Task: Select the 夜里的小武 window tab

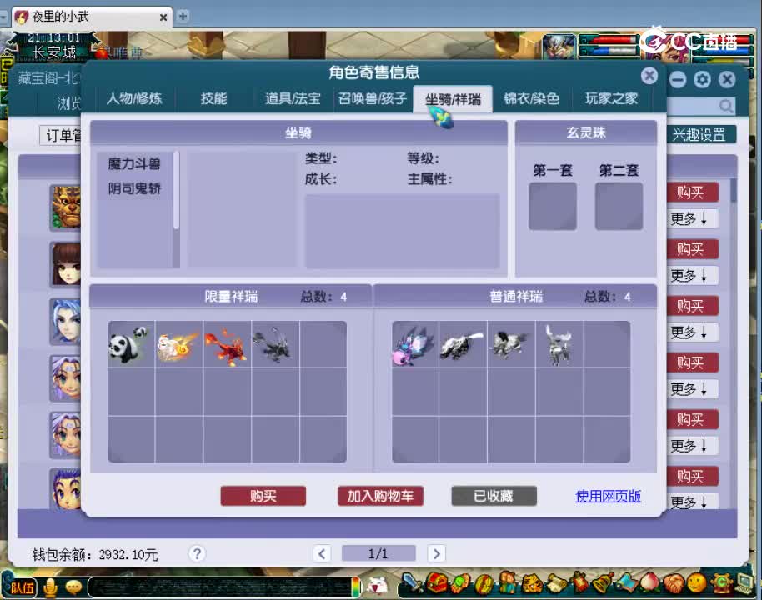Action: [x=92, y=17]
